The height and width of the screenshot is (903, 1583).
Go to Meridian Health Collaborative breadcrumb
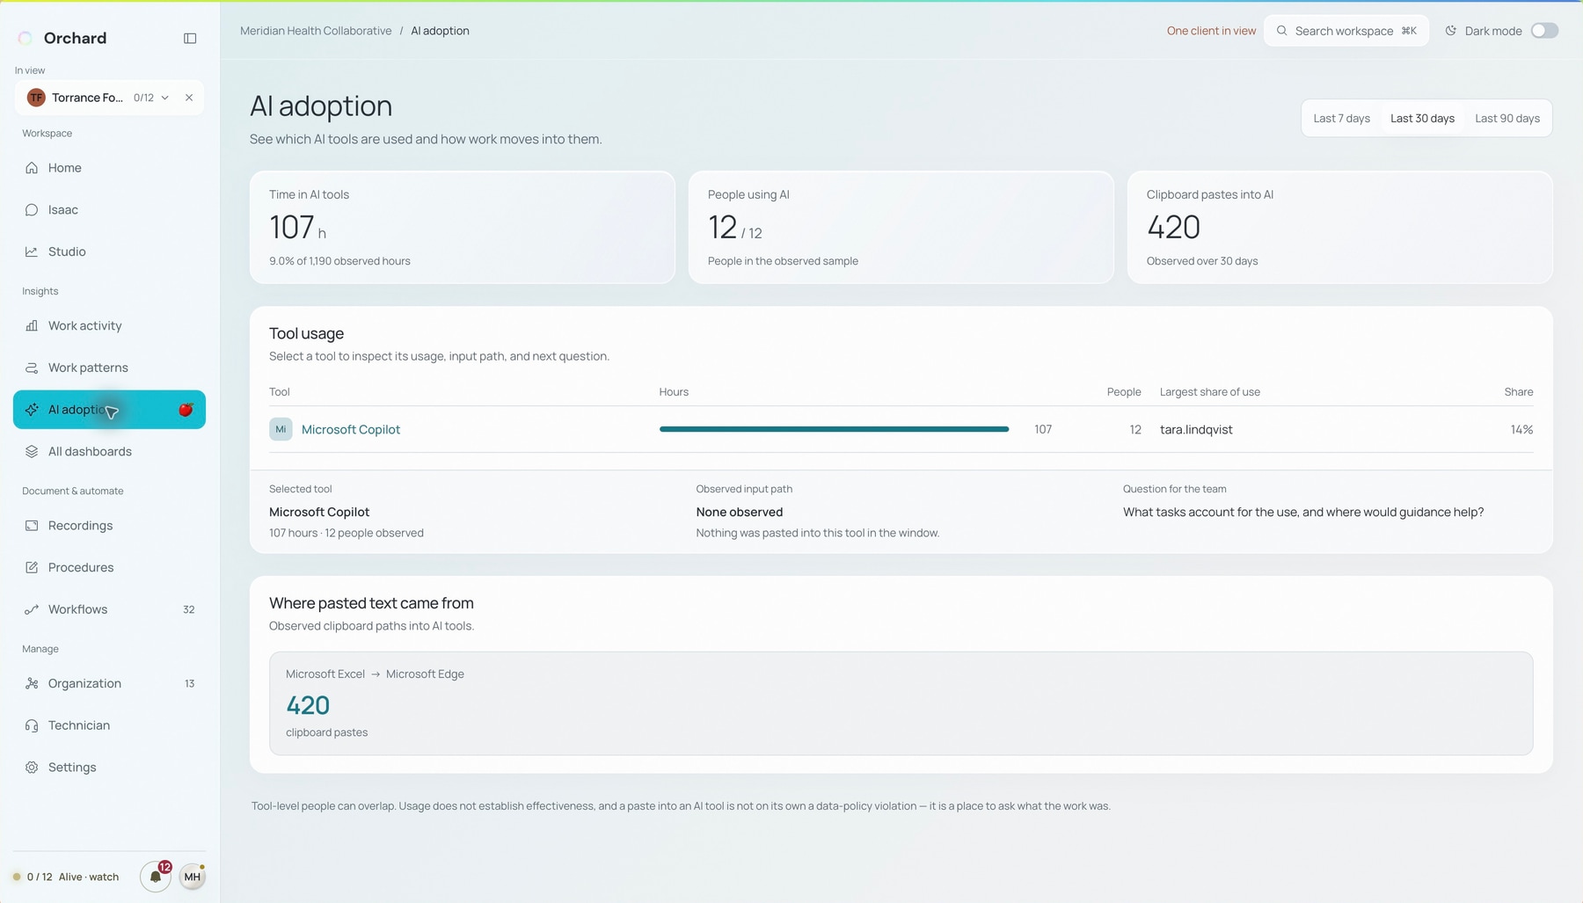[x=316, y=31]
